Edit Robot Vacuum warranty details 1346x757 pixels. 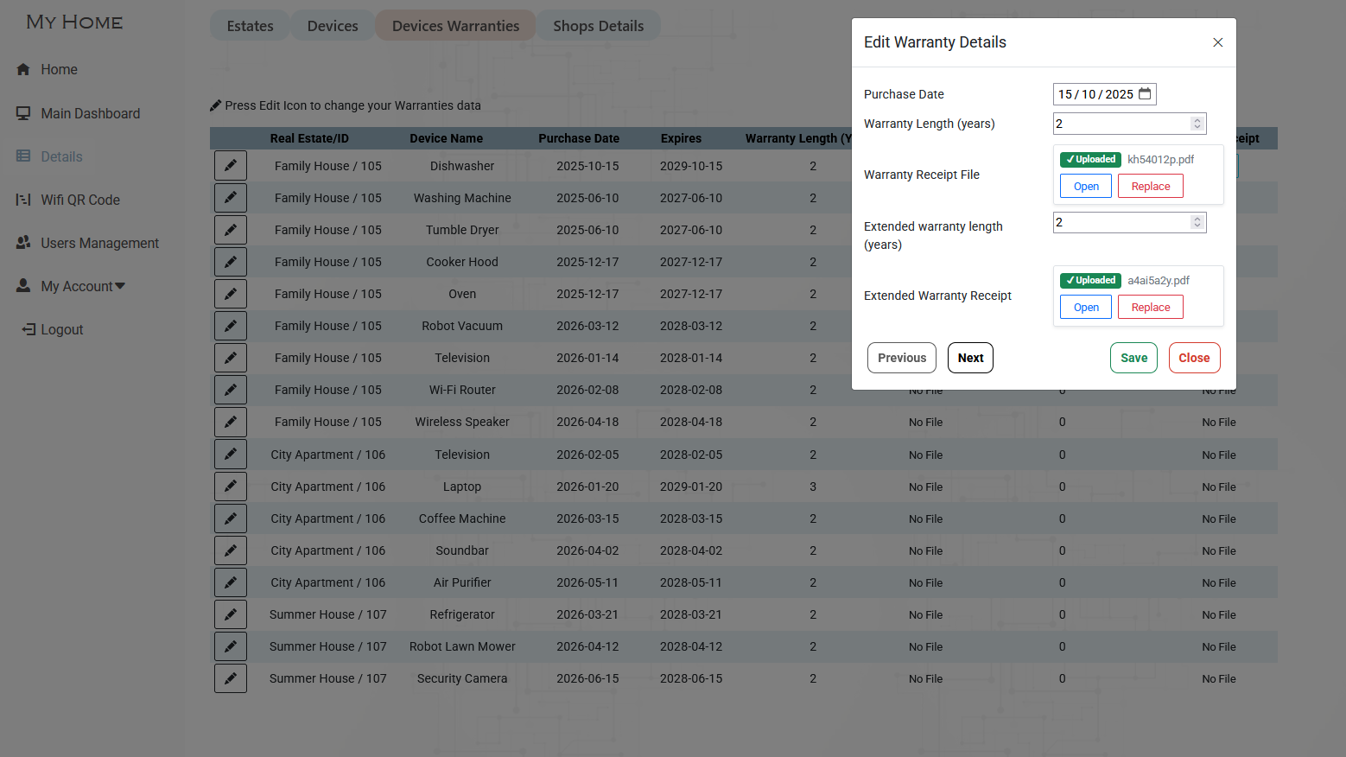point(231,326)
